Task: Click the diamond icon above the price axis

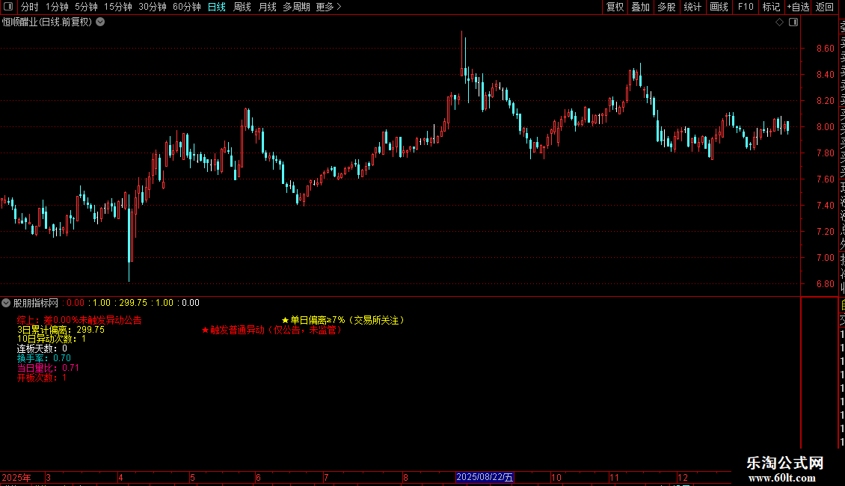Action: [779, 22]
